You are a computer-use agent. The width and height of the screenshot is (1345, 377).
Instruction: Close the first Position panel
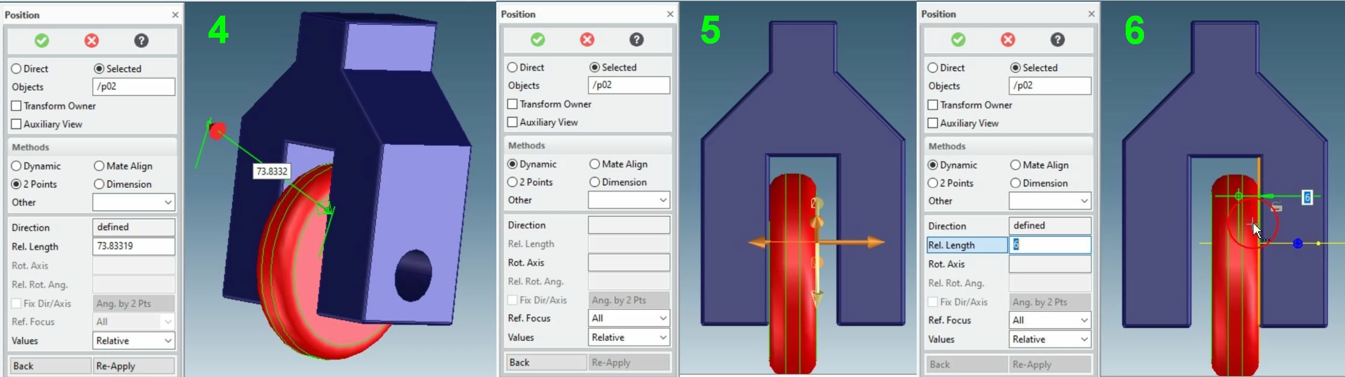175,15
